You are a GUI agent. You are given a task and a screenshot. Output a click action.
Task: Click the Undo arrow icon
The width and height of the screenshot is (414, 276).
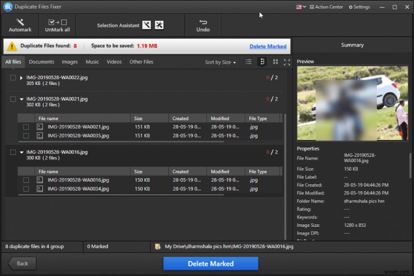[203, 22]
